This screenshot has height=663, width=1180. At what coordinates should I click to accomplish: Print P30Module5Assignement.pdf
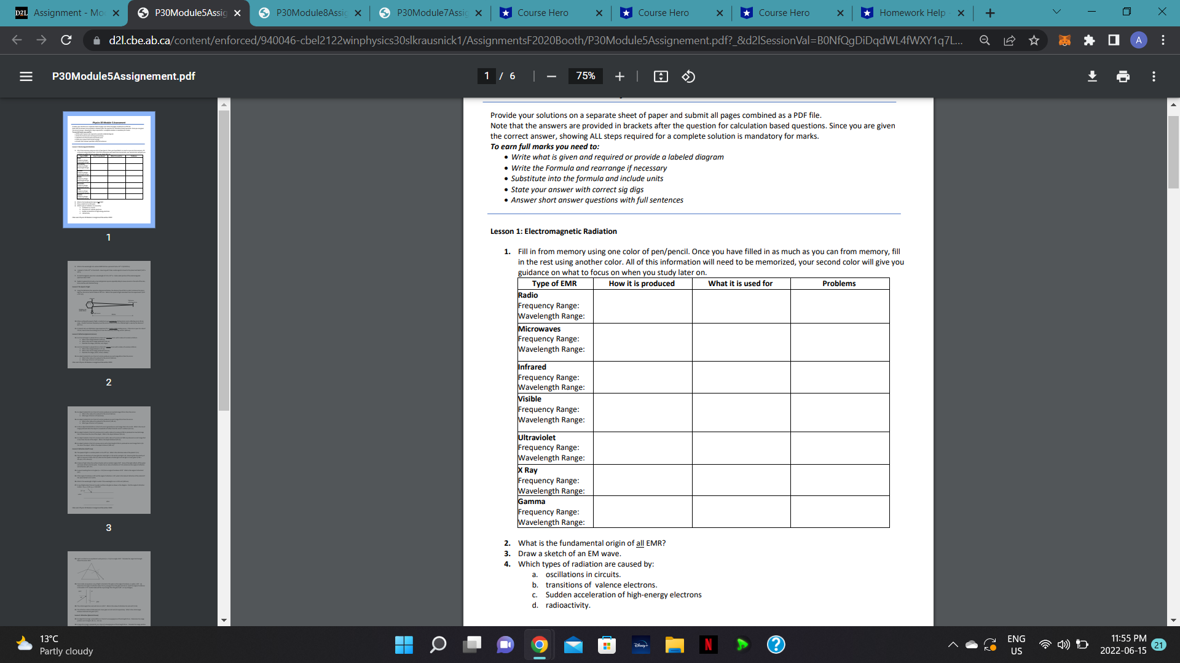tap(1123, 76)
